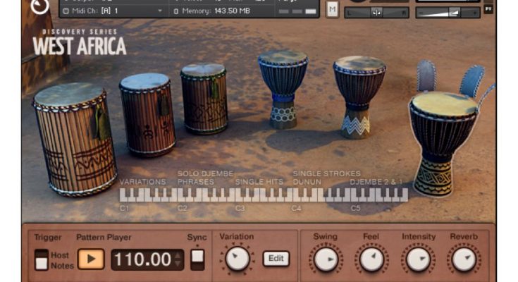Click the Intensity knob

(x=418, y=259)
